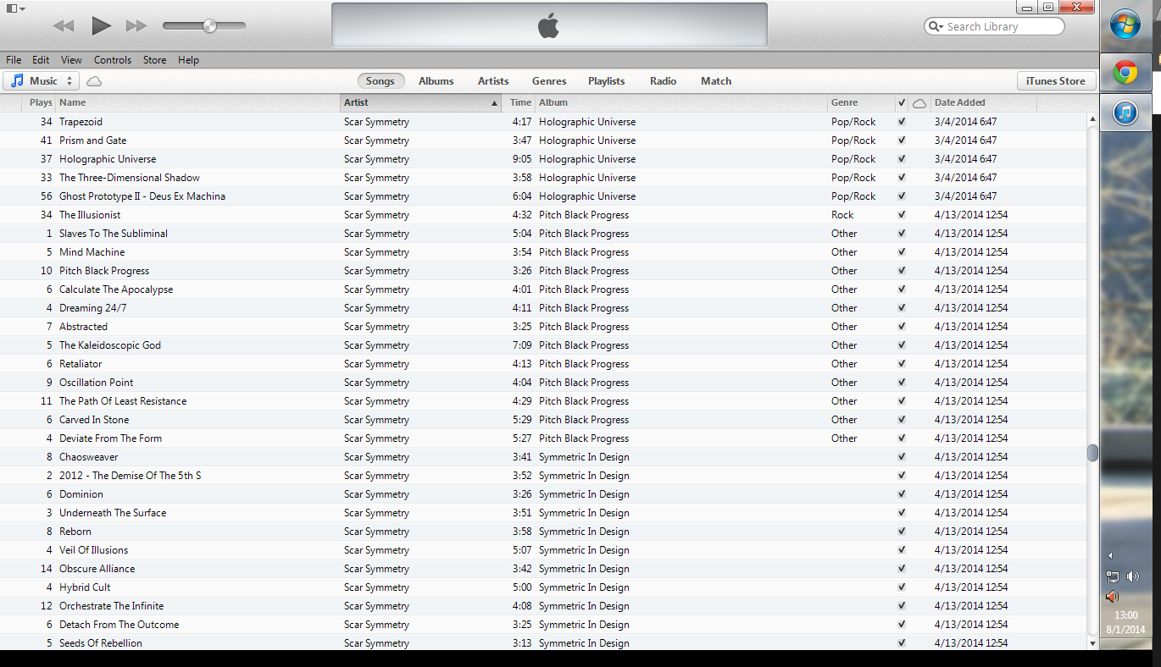1161x667 pixels.
Task: Open the Edit menu
Action: pos(41,60)
